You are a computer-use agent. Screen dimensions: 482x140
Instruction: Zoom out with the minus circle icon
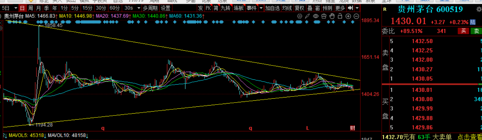tap(356, 16)
